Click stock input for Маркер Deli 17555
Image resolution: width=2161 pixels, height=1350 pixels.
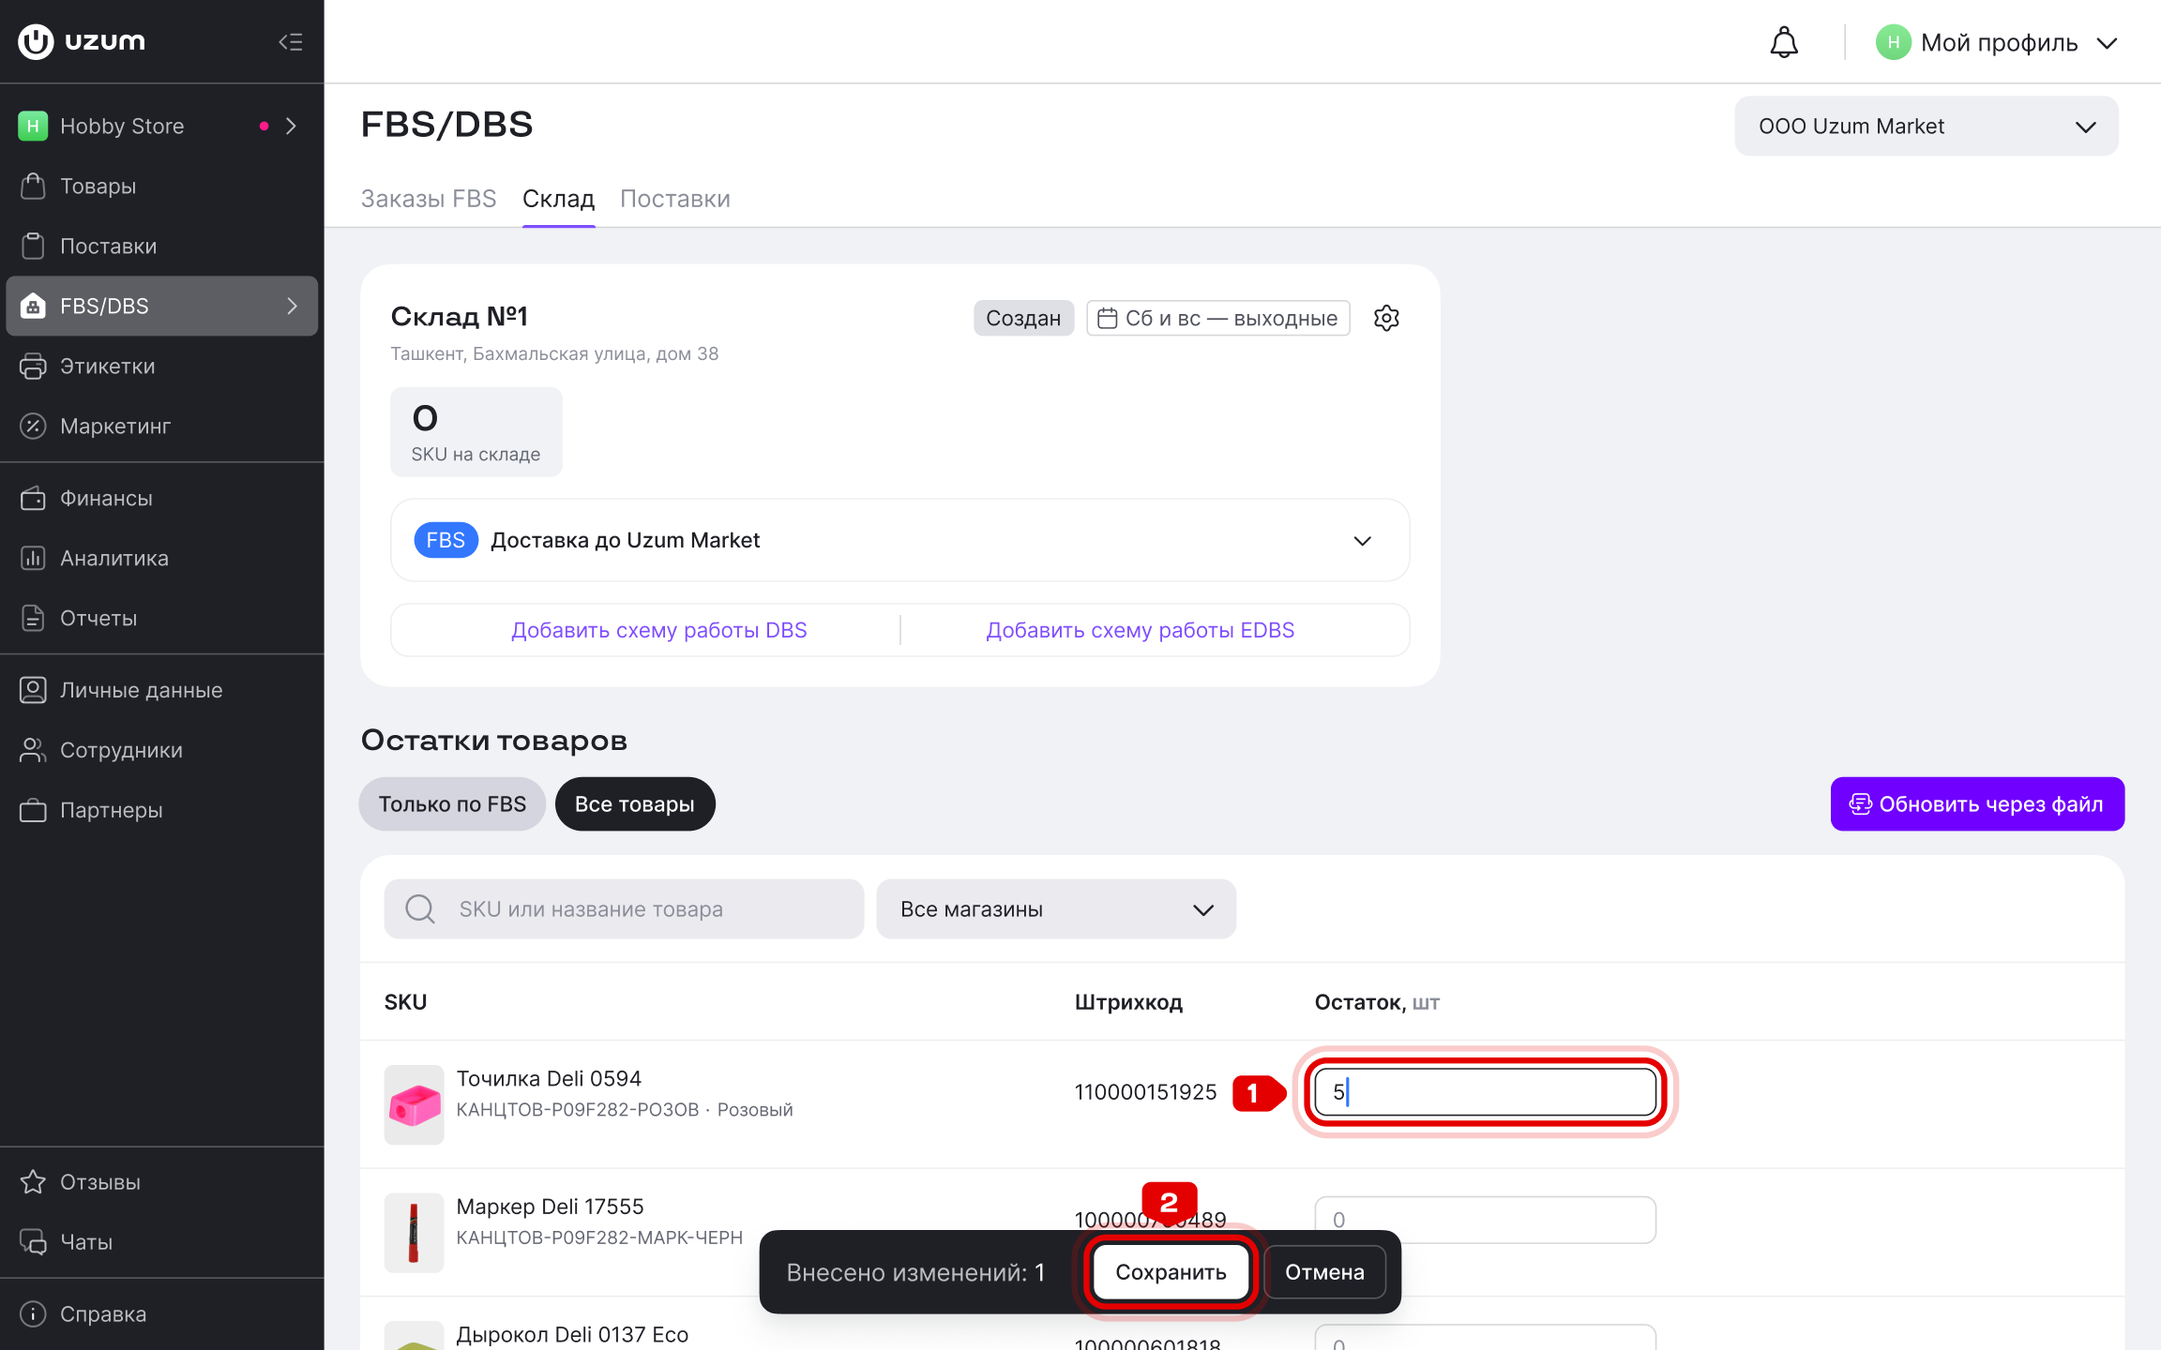(1485, 1219)
